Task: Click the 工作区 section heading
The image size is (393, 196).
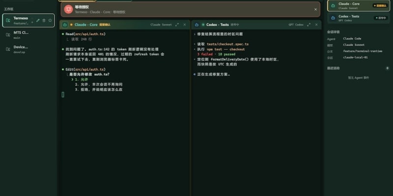Action: [8, 9]
